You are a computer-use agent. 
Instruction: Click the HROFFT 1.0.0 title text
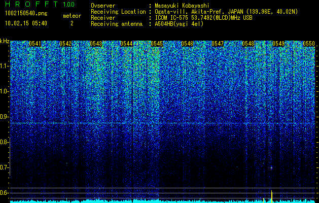point(40,4)
